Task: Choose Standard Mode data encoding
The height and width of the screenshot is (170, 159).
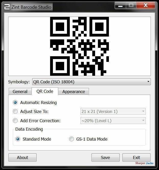Action: click(18, 139)
